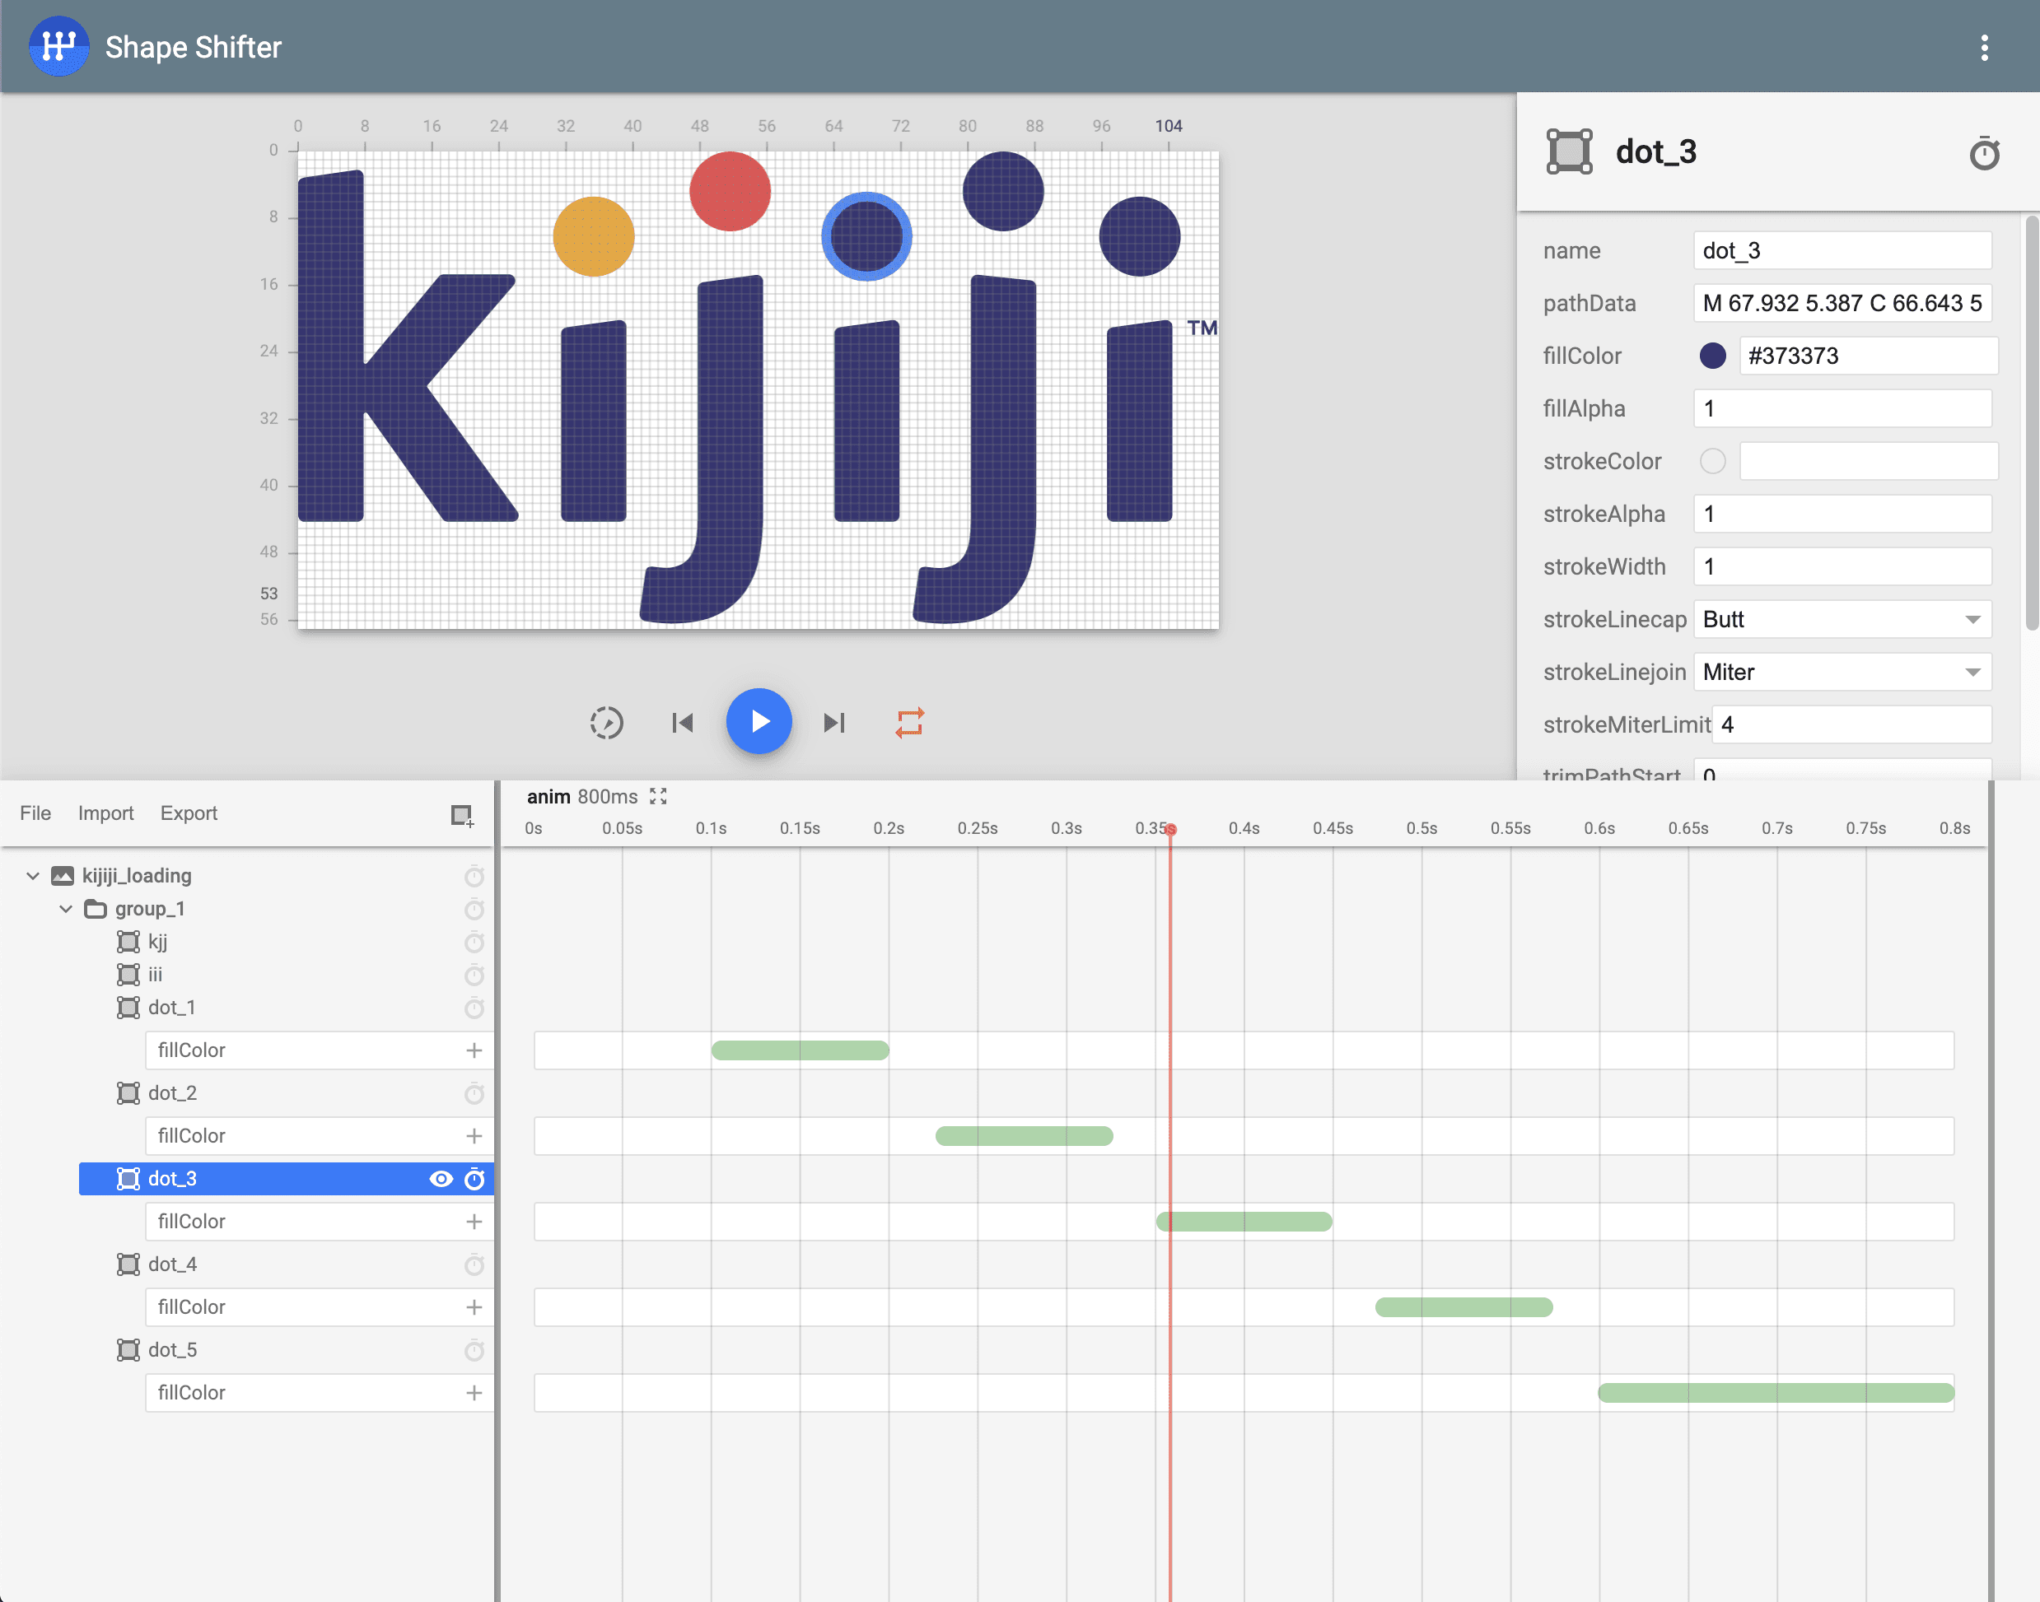Screen dimensions: 2040x1602
Task: Click the fillColor purple color swatch
Action: 1712,356
